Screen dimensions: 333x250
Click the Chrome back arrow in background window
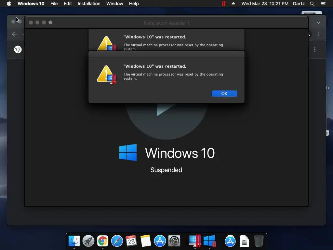[x=14, y=34]
